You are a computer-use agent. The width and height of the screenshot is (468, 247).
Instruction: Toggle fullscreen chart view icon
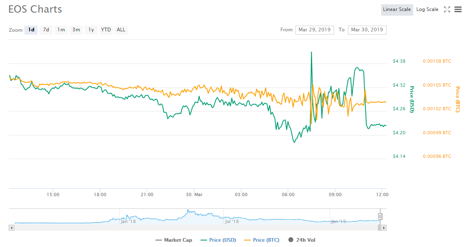447,9
